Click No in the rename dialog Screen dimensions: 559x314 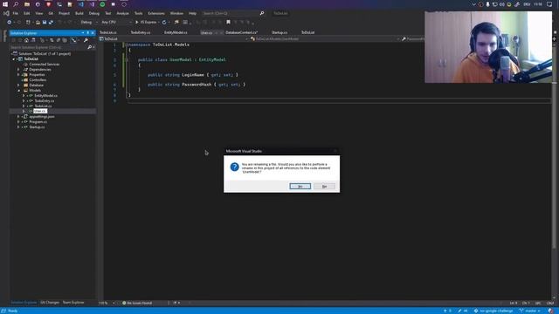pos(324,186)
